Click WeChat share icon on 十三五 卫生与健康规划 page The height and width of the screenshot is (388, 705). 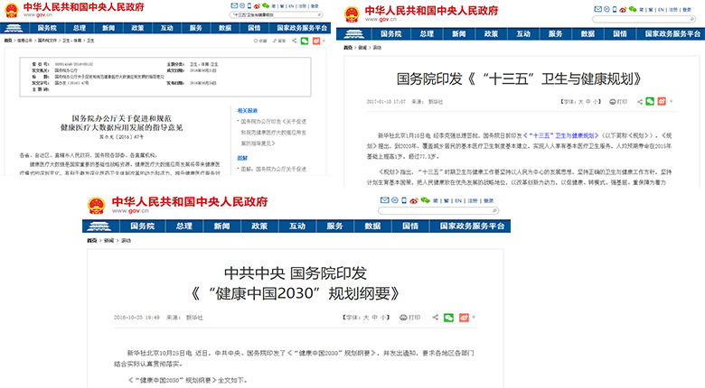(650, 102)
